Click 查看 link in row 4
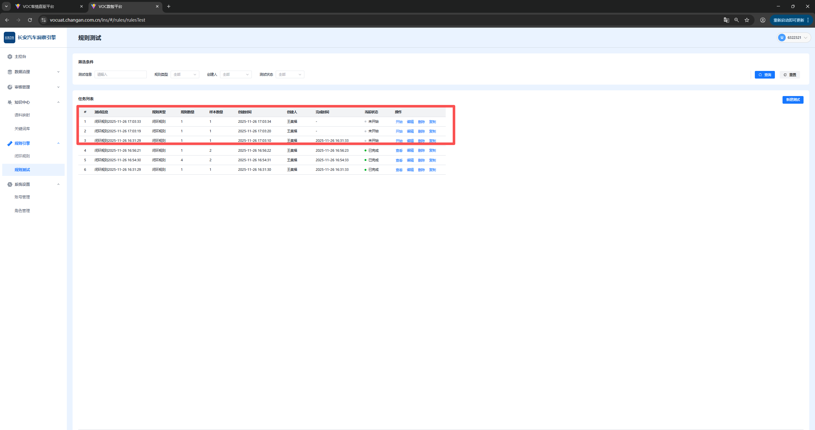815x430 pixels. 399,150
